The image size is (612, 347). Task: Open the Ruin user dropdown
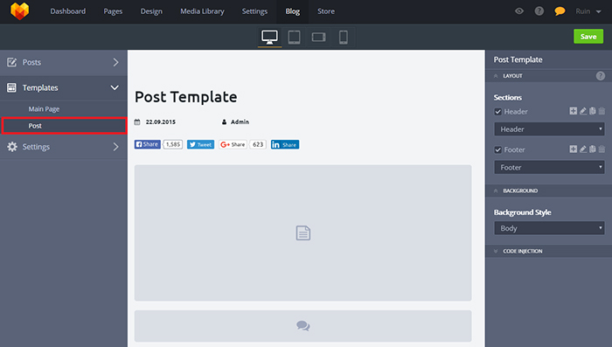pyautogui.click(x=588, y=11)
